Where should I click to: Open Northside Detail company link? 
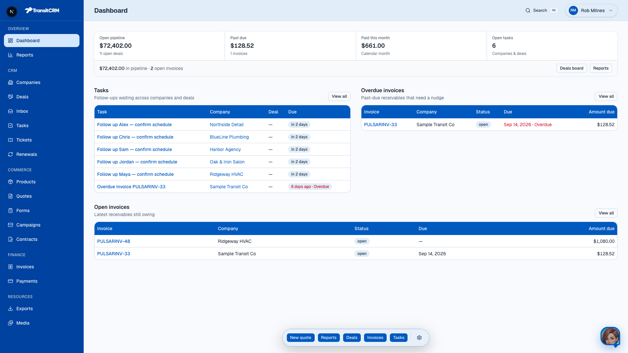(x=227, y=125)
